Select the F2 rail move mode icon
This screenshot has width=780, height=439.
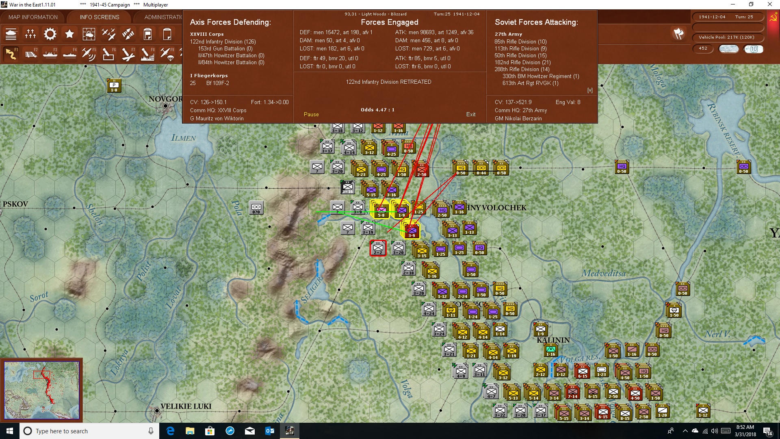pyautogui.click(x=30, y=54)
